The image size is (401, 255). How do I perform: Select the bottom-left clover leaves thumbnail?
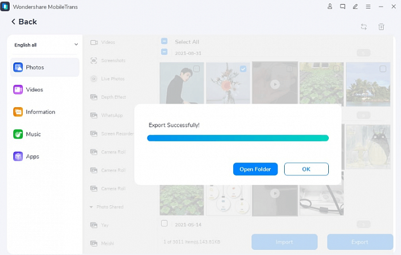click(182, 200)
